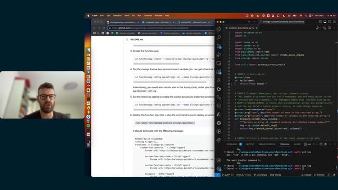Reload the page in the browser
The image size is (338, 190).
tap(104, 28)
